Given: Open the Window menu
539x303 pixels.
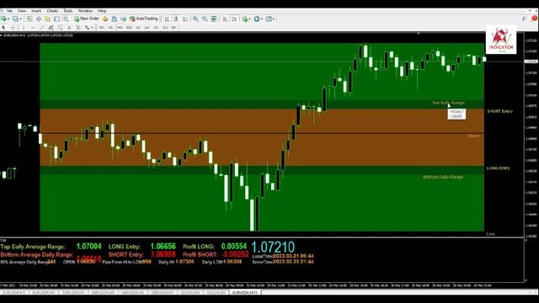Looking at the screenshot, I should pos(85,11).
